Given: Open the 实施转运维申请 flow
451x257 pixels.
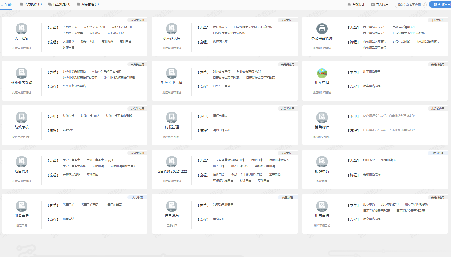Looking at the screenshot, I should pos(223,181).
